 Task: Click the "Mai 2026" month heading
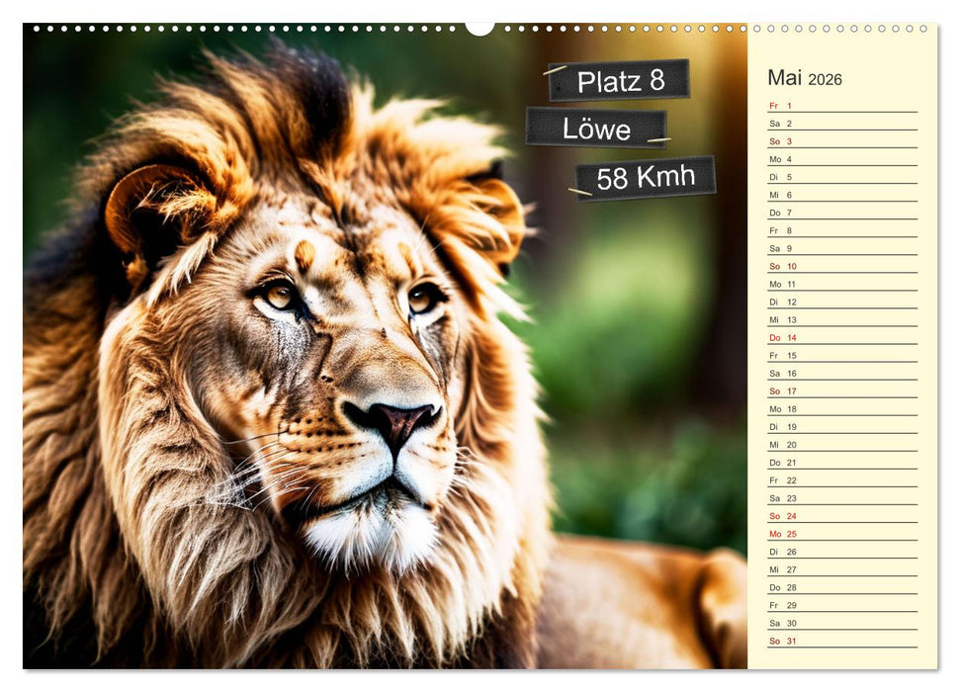click(x=805, y=78)
